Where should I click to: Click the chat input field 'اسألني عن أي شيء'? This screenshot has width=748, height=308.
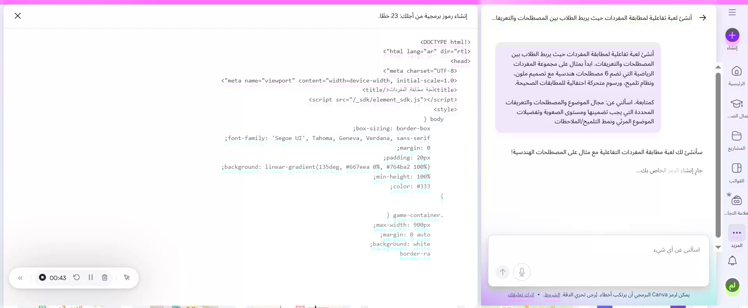click(x=598, y=250)
